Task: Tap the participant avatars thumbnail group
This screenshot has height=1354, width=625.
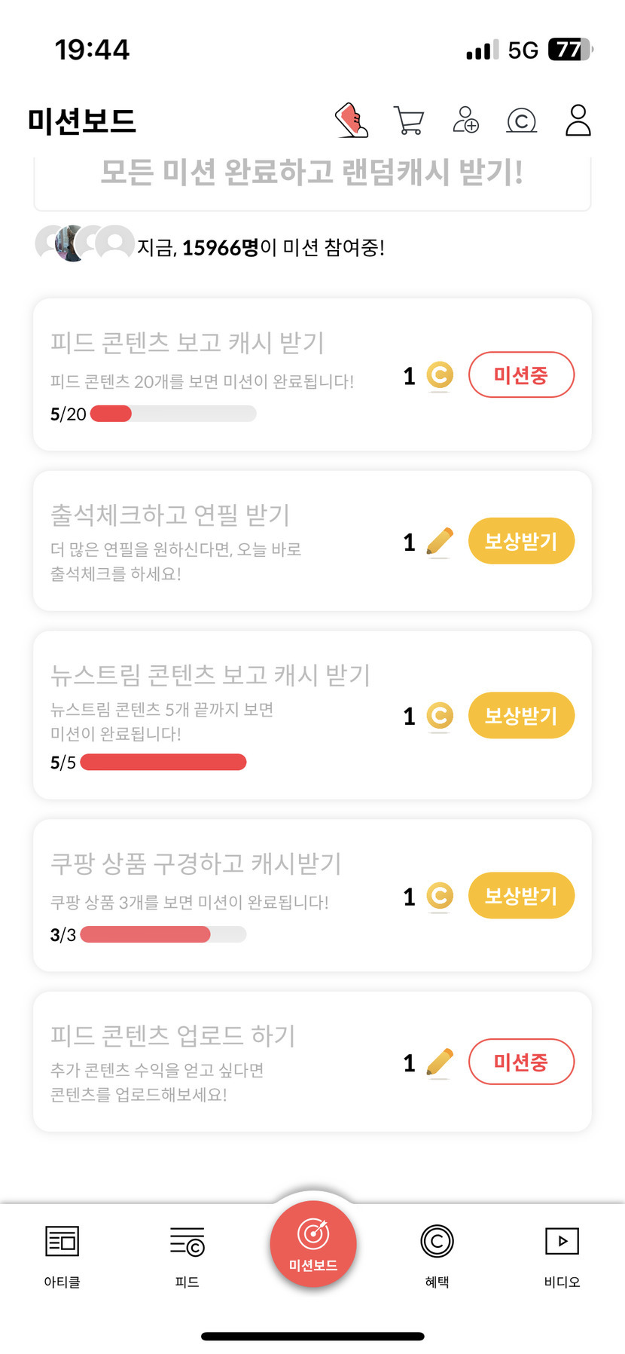Action: click(84, 243)
